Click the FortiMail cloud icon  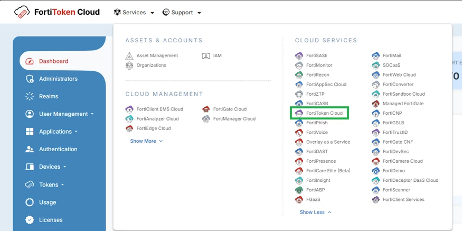(375, 56)
